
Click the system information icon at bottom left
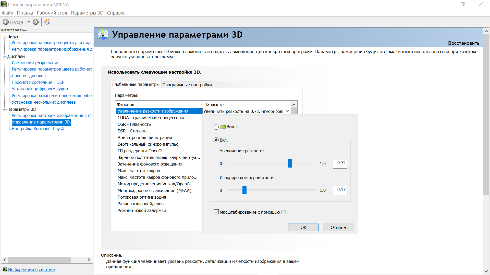[5, 269]
